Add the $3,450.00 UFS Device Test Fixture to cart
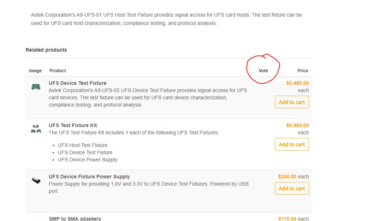Screen dimensions: 388x221 [x=292, y=102]
